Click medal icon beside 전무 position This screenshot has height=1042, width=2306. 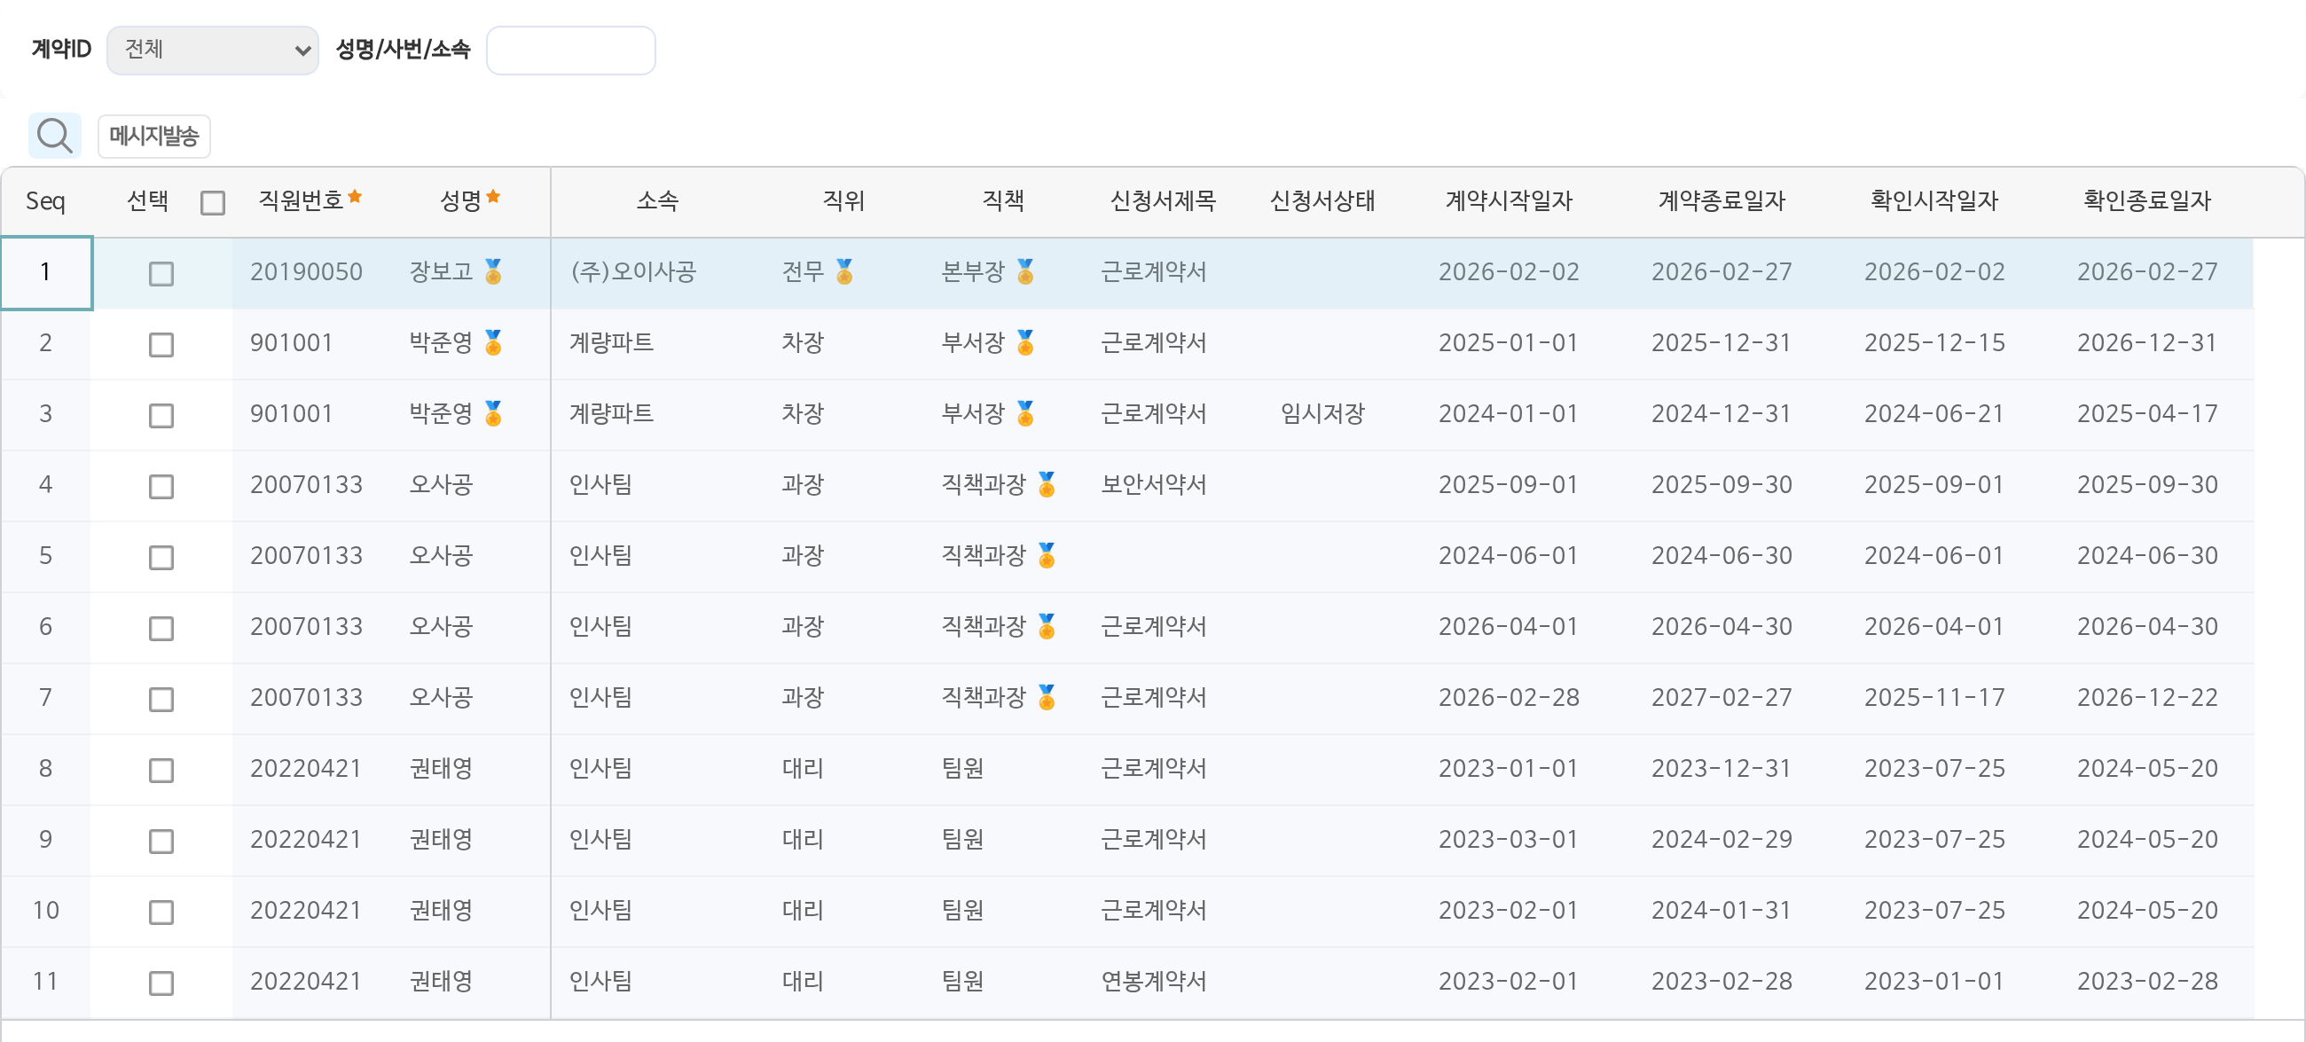click(x=844, y=271)
